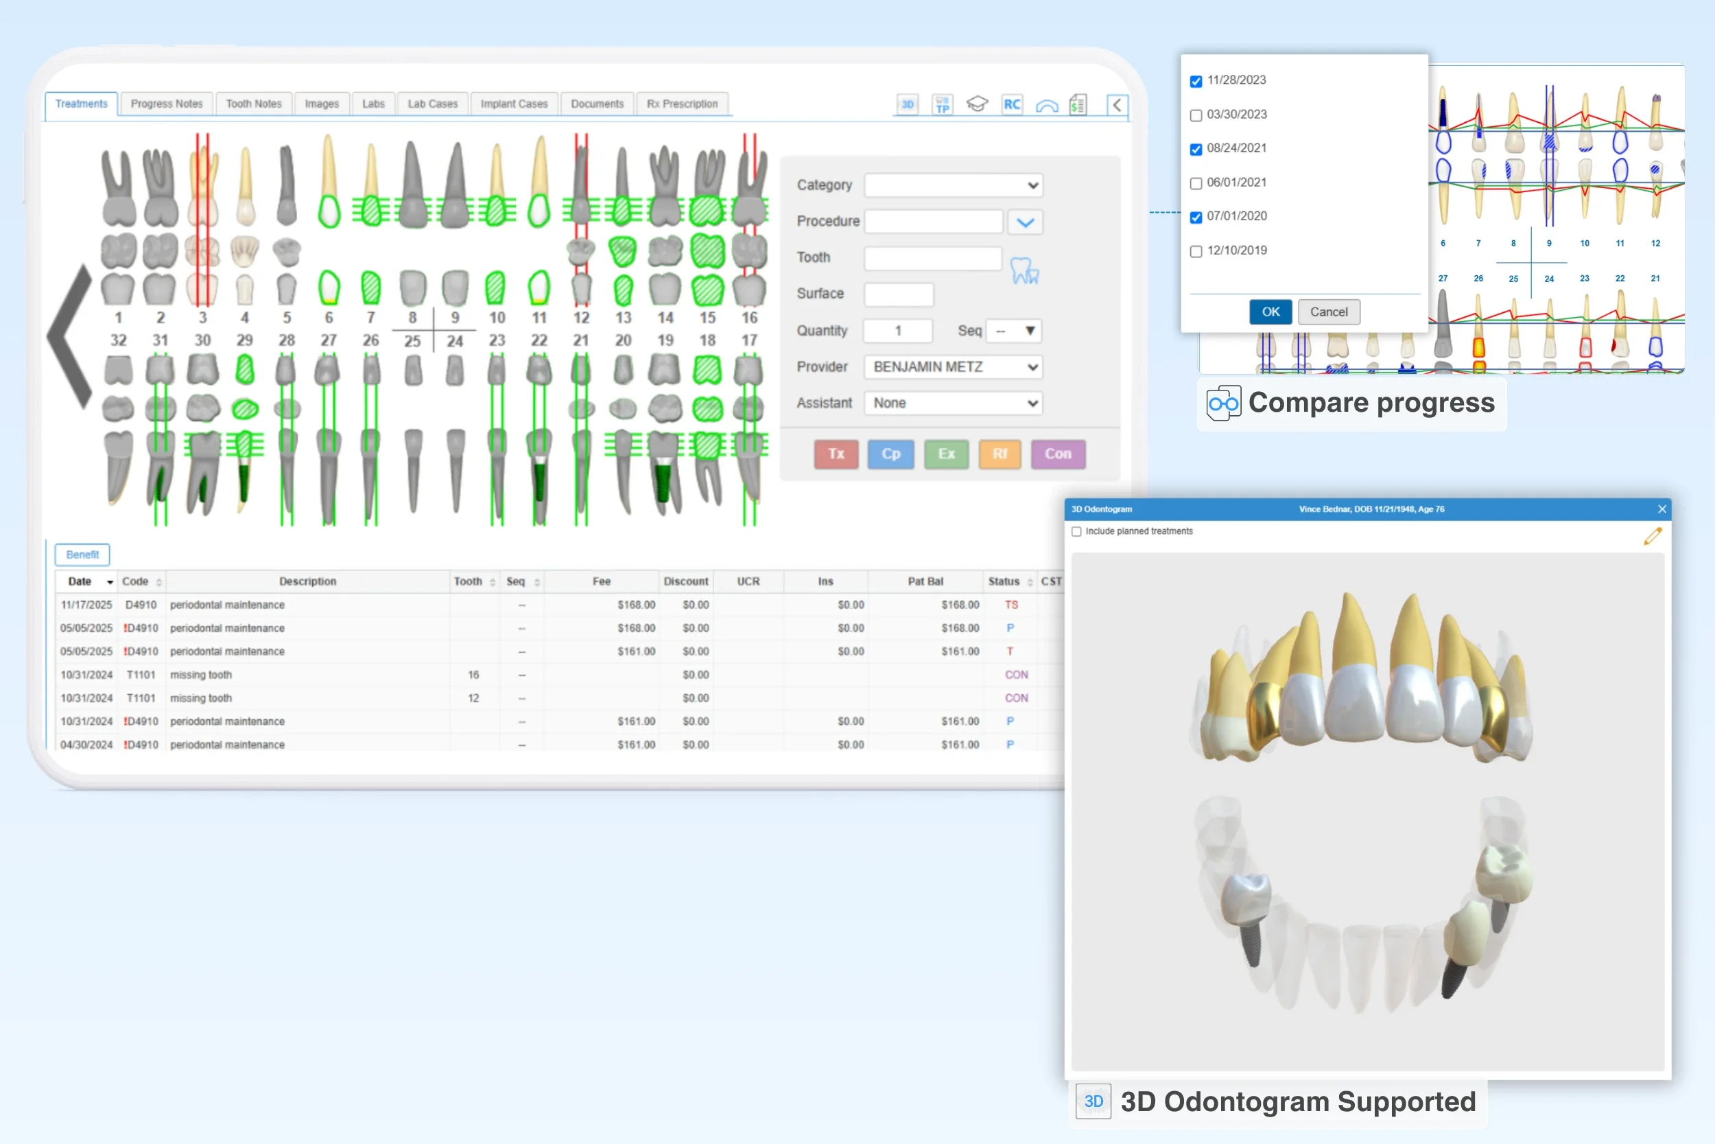Check the 03/30/2023 date checkbox
1715x1144 pixels.
[x=1196, y=115]
